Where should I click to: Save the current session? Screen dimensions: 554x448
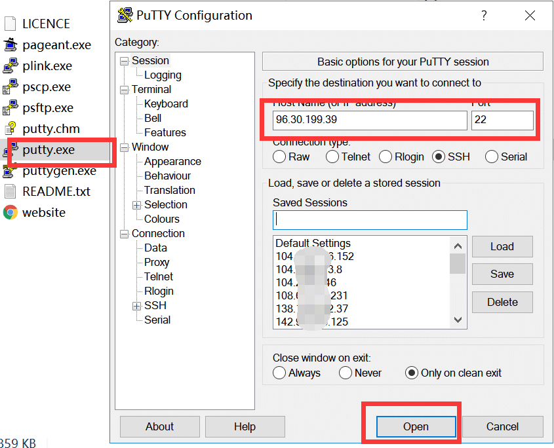click(502, 274)
